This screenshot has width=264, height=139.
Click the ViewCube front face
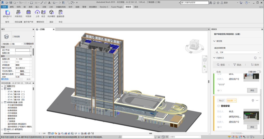point(193,46)
